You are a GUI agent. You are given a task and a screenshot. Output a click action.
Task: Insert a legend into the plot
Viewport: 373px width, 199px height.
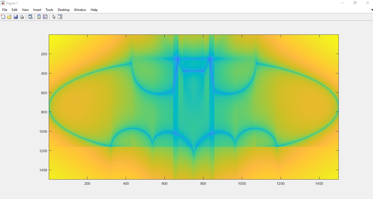point(45,17)
